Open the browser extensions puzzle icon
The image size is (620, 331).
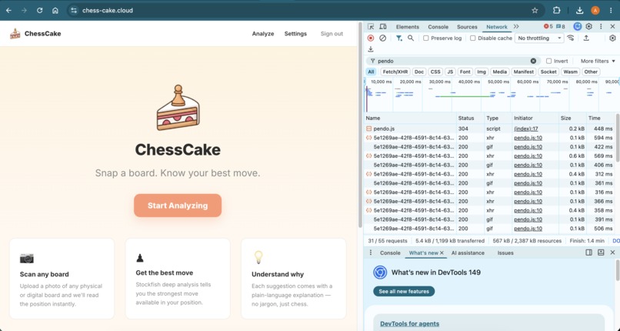[x=556, y=10]
